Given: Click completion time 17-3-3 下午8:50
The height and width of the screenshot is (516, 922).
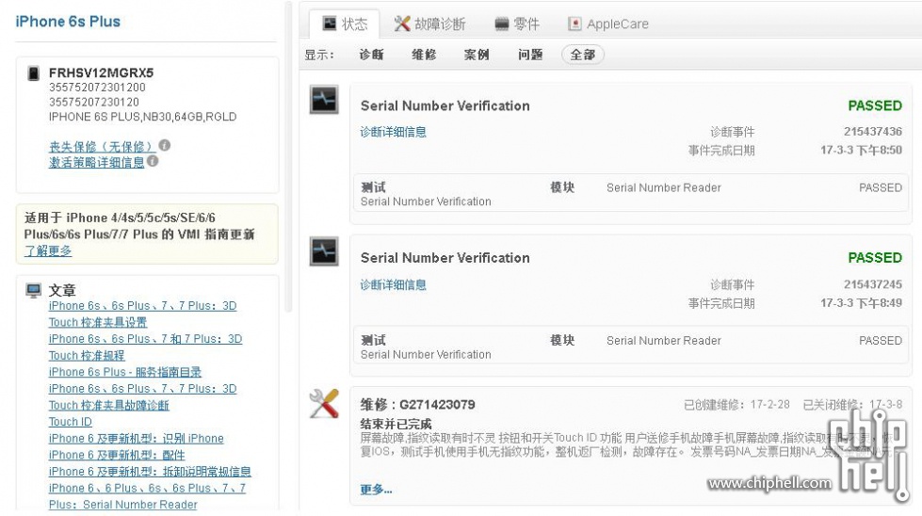Looking at the screenshot, I should tap(861, 151).
